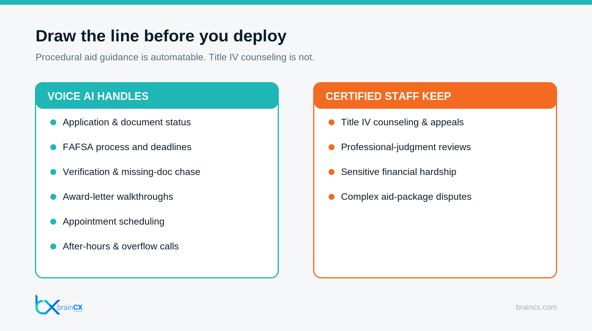Image resolution: width=592 pixels, height=331 pixels.
Task: Select Verification & missing-doc chase item
Action: (131, 172)
